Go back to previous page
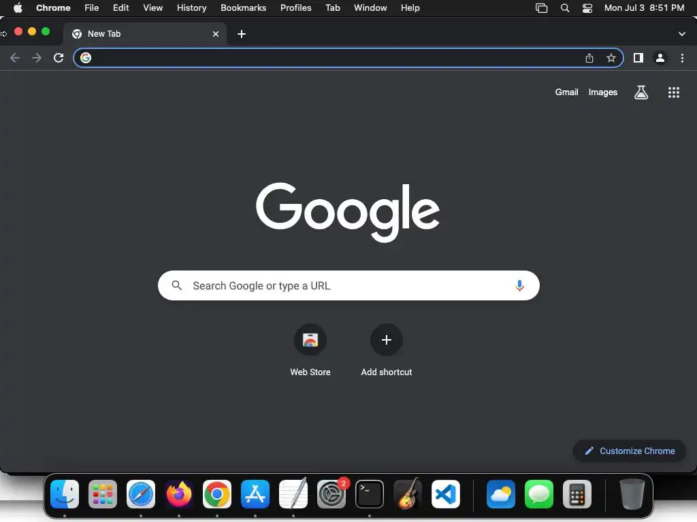Image resolution: width=697 pixels, height=522 pixels. point(15,58)
